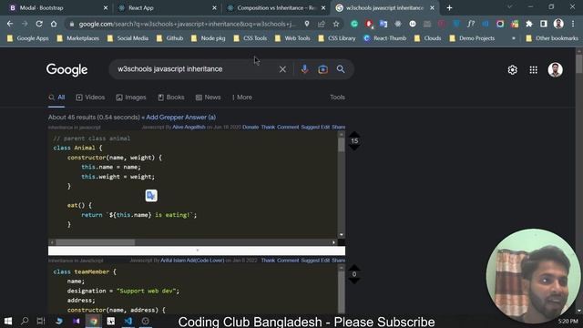Go to browser home page
Viewport: 583px width, 328px height.
pos(54,24)
